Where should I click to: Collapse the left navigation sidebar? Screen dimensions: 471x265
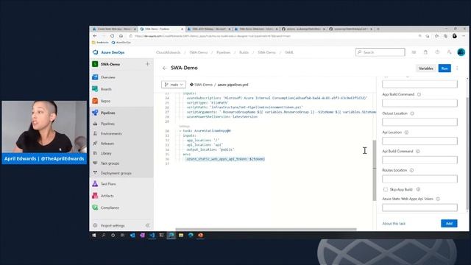tap(147, 225)
